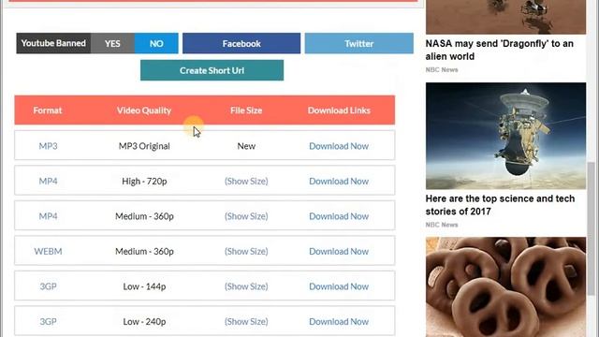The width and height of the screenshot is (599, 337).
Task: Click the Youtube Banned label
Action: [53, 43]
